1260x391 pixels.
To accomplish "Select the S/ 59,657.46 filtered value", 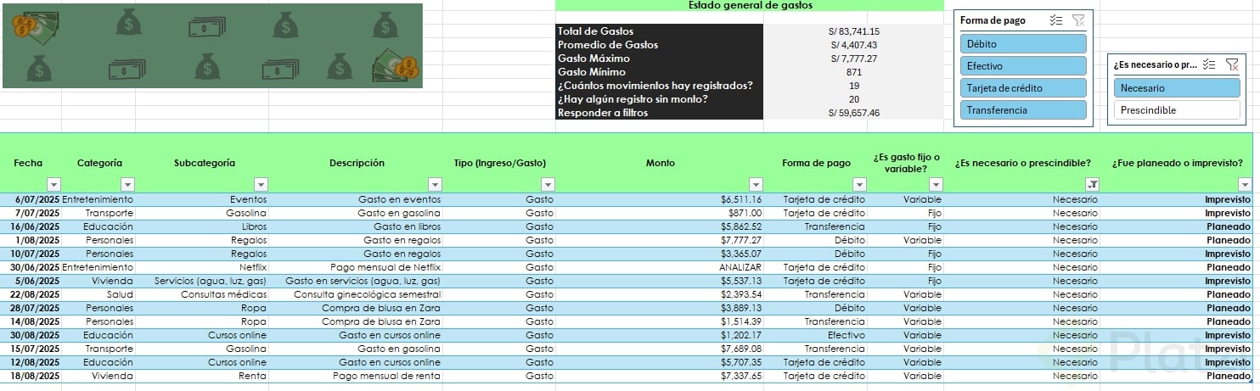I will pos(854,113).
